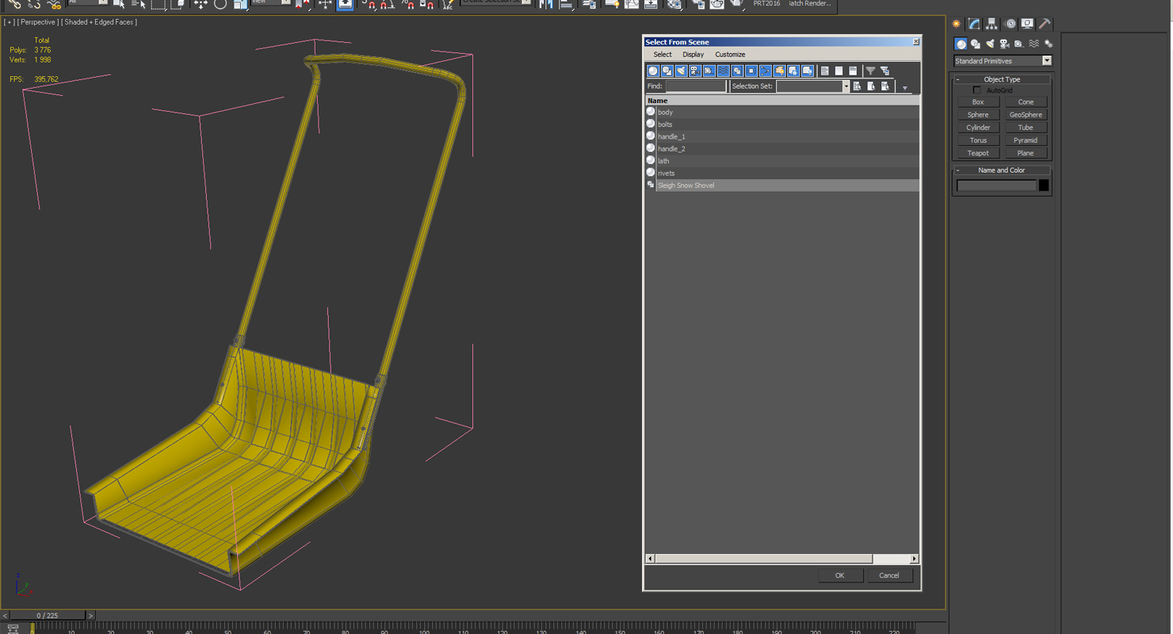The image size is (1173, 634).
Task: Click the dialog's horizontal scrollbar track
Action: (x=891, y=559)
